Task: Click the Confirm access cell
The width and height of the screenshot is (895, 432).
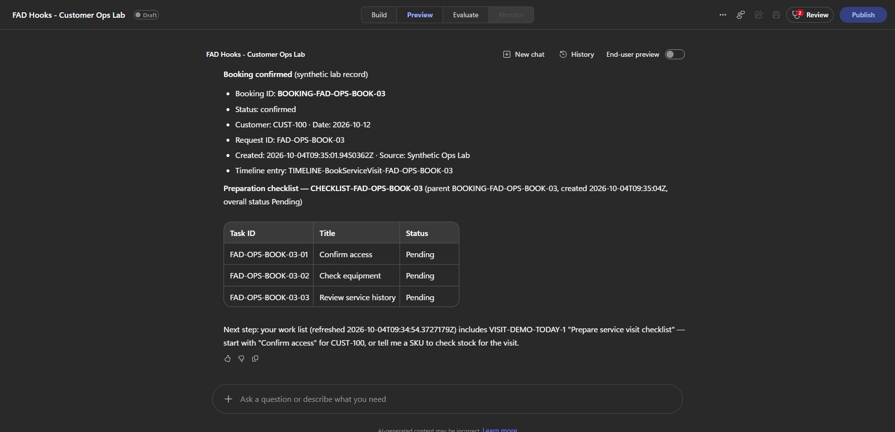Action: (357, 254)
